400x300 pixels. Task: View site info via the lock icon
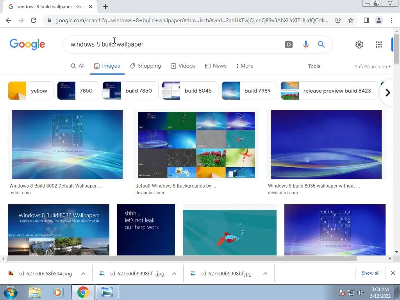click(49, 20)
